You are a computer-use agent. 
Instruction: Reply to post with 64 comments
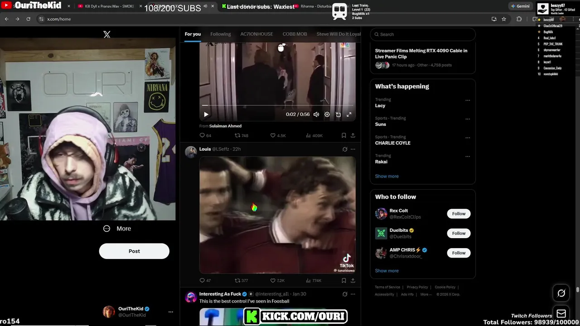(x=205, y=135)
